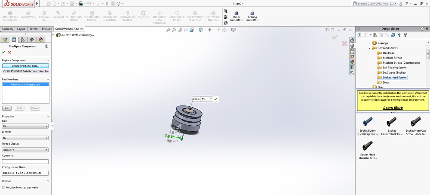Go up one level in Design Library
Screen dimensions: 430x195
click(399, 35)
